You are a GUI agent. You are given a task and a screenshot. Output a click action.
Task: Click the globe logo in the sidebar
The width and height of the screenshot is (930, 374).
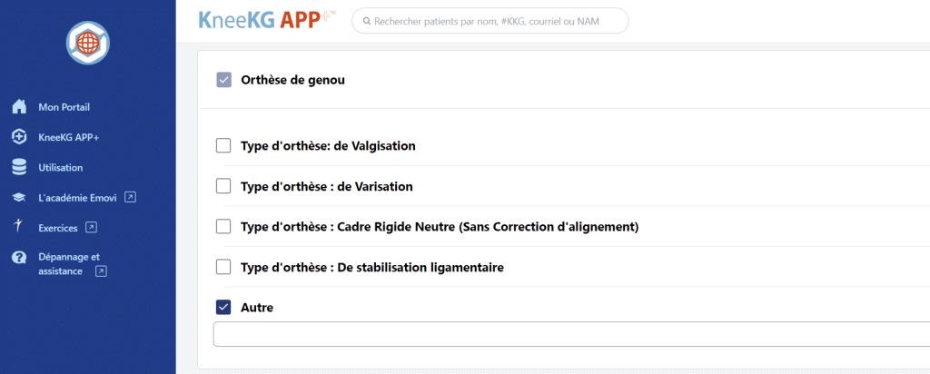(87, 42)
